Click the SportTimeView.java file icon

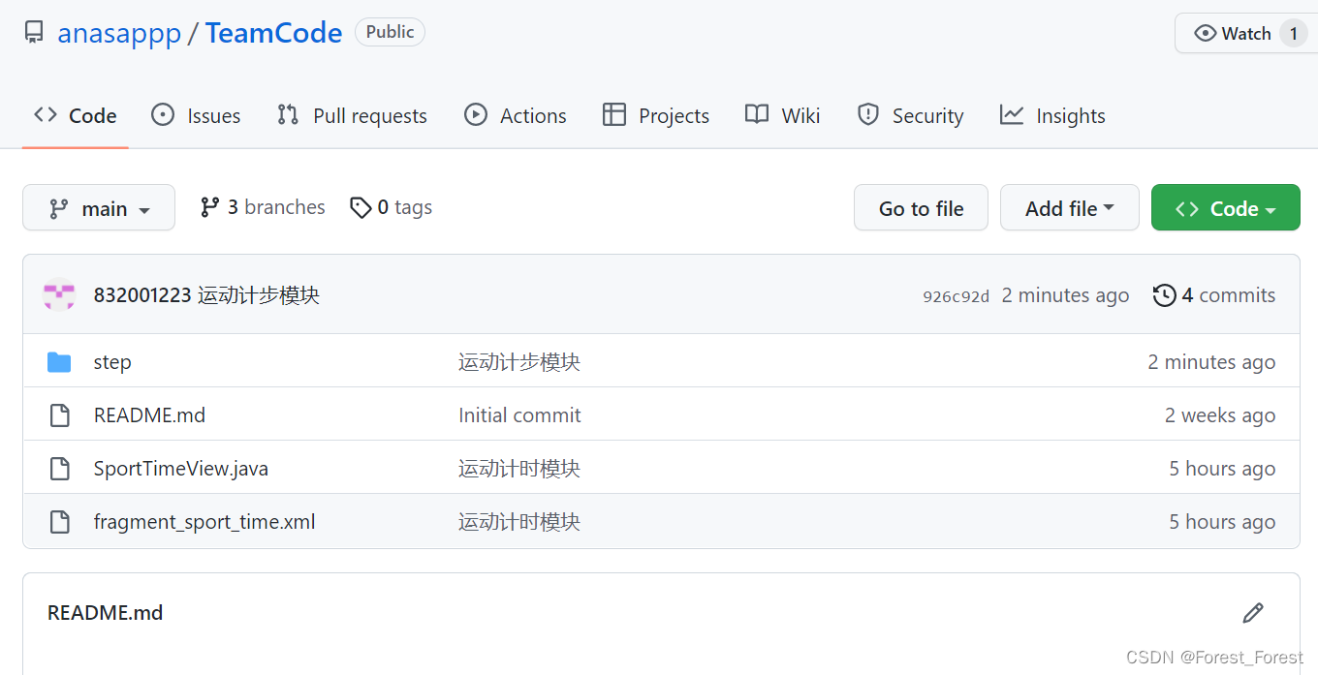point(59,469)
